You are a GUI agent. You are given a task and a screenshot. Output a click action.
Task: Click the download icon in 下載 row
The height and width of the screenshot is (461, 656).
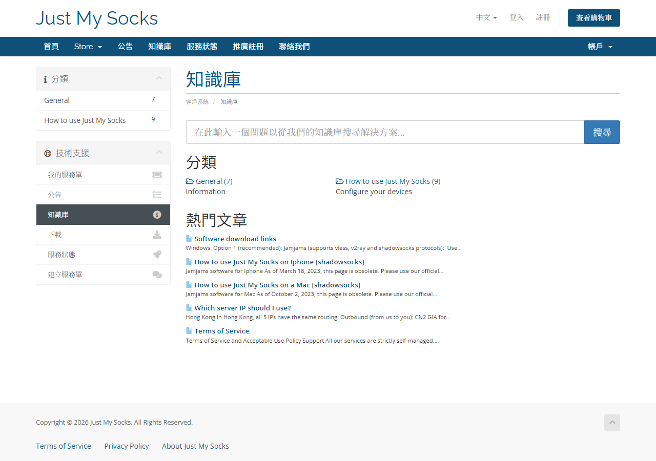pyautogui.click(x=157, y=235)
